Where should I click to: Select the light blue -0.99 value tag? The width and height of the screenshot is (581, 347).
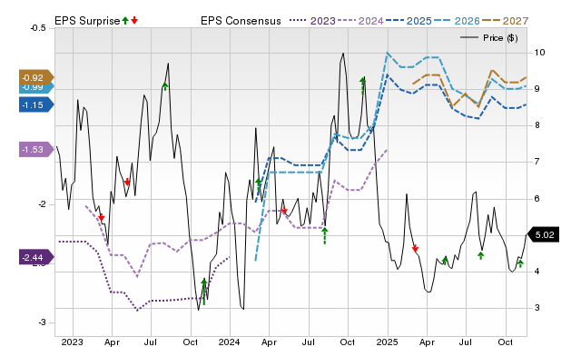click(36, 88)
